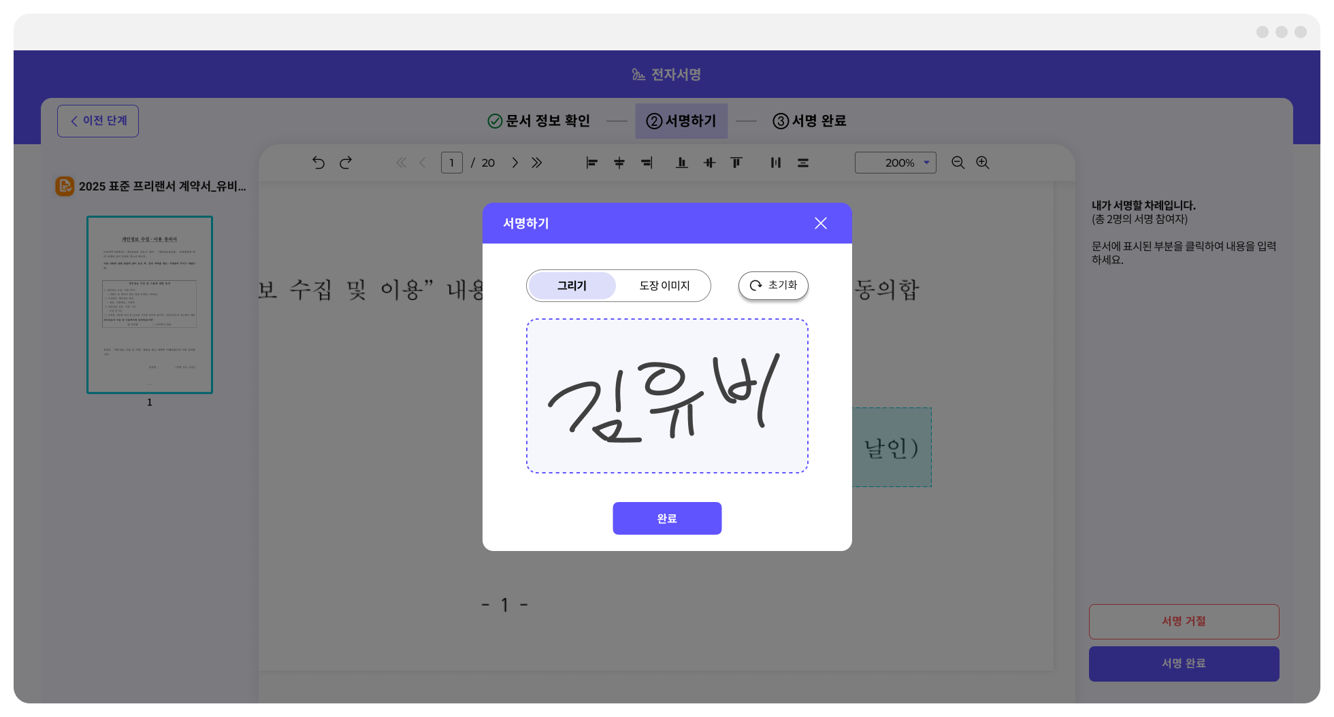Click the zoom out magnifier icon
Image resolution: width=1334 pixels, height=717 pixels.
click(x=958, y=163)
